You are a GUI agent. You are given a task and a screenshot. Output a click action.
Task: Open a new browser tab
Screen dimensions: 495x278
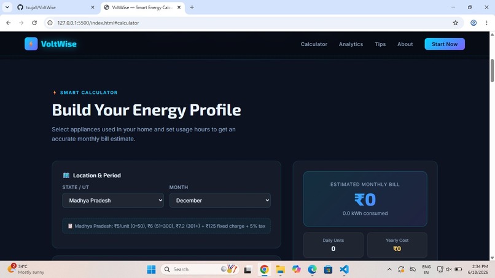pos(192,7)
